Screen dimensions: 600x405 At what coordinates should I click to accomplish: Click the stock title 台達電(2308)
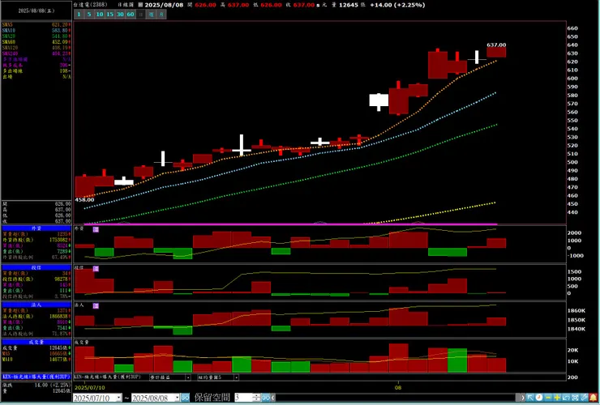[90, 5]
